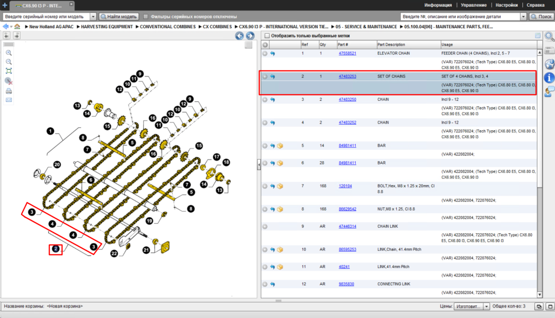Toggle serial number filters checkbox
The height and width of the screenshot is (318, 555).
[145, 17]
